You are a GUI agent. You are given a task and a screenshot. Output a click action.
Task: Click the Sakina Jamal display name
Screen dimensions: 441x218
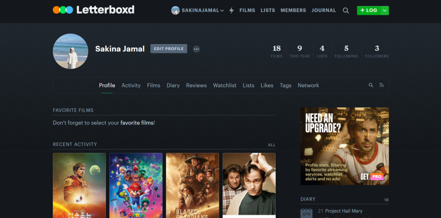pyautogui.click(x=120, y=49)
